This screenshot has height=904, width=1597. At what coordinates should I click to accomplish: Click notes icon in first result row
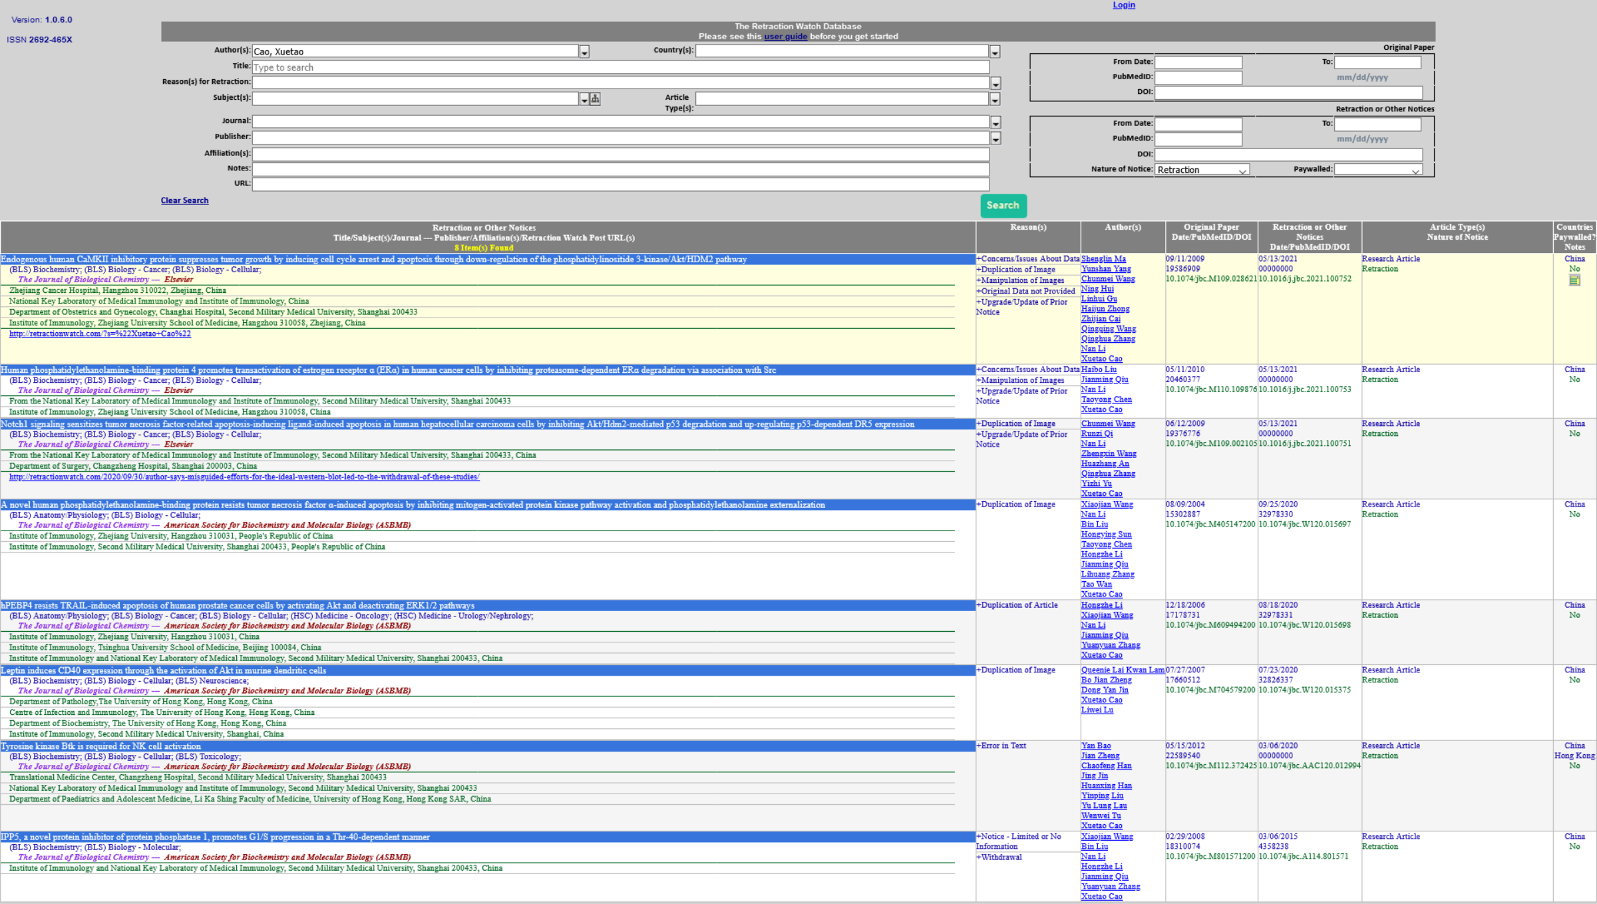point(1574,280)
